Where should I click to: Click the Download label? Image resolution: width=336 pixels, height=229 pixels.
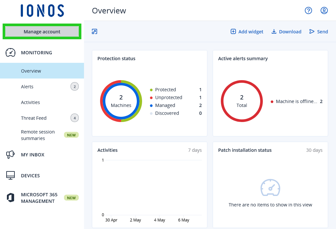(x=290, y=32)
